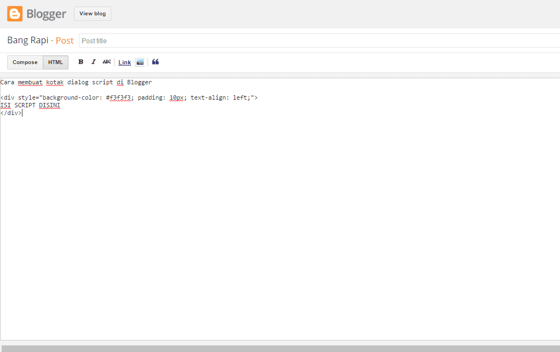Place cursor in opening div style line
The width and height of the screenshot is (560, 352).
click(129, 97)
